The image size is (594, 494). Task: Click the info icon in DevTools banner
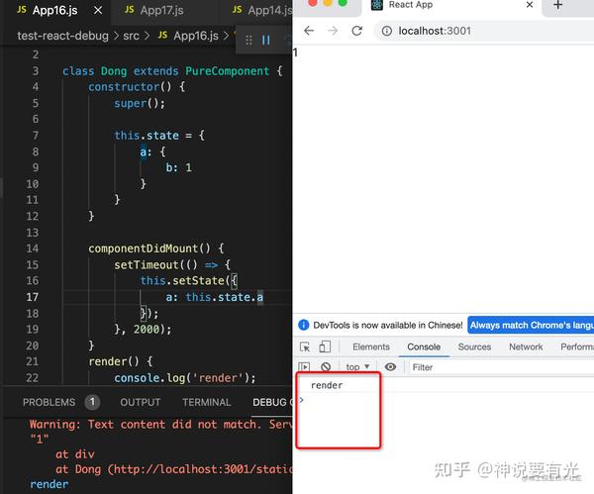click(x=304, y=325)
